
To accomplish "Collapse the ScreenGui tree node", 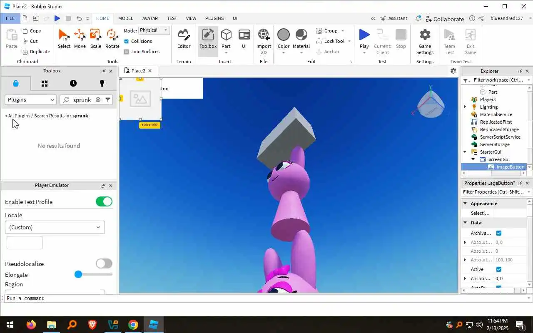I will click(x=473, y=159).
